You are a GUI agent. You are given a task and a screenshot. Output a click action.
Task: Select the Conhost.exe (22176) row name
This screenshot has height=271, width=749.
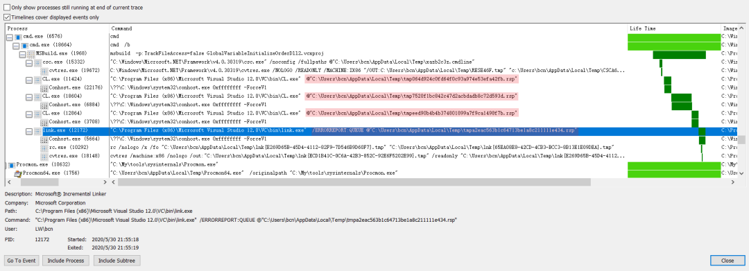[x=76, y=88]
